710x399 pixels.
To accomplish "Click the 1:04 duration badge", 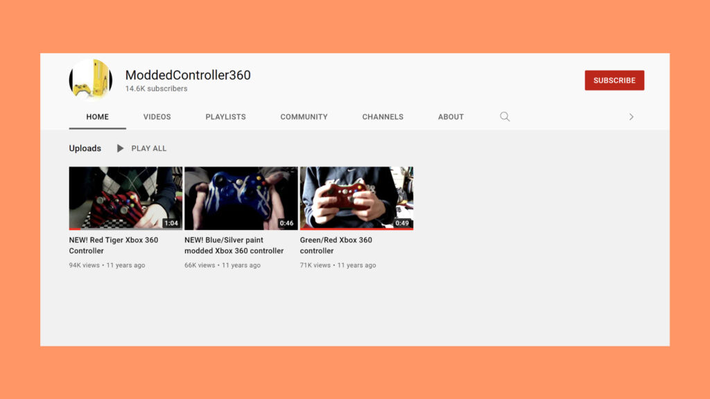I will (x=171, y=223).
